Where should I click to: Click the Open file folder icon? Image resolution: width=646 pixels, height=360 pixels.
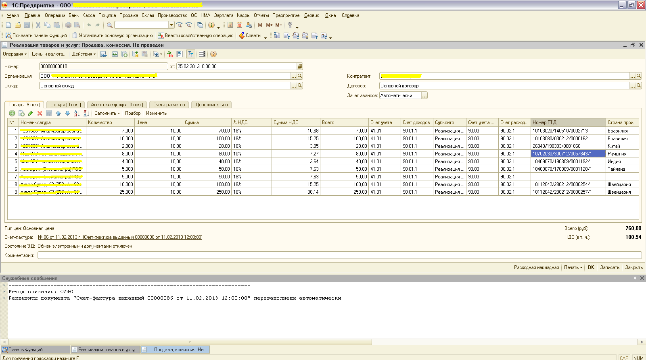18,25
